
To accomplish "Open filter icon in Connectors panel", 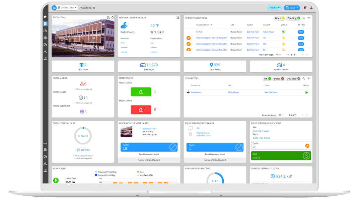I will [x=308, y=78].
